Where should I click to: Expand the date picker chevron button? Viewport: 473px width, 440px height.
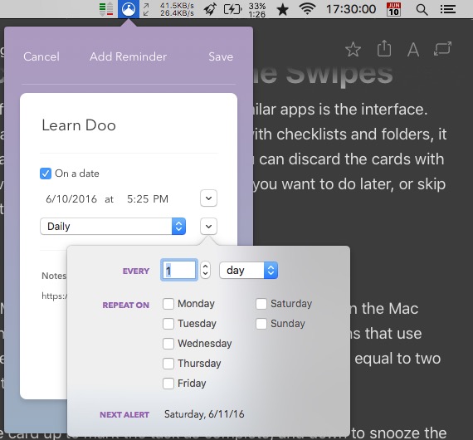click(209, 198)
